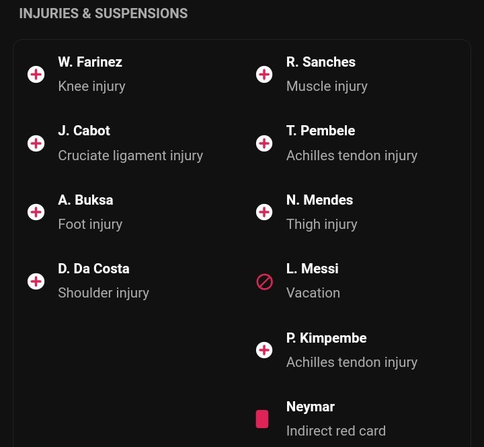Open T. Pembele player name
The width and height of the screenshot is (484, 447).
(x=321, y=131)
